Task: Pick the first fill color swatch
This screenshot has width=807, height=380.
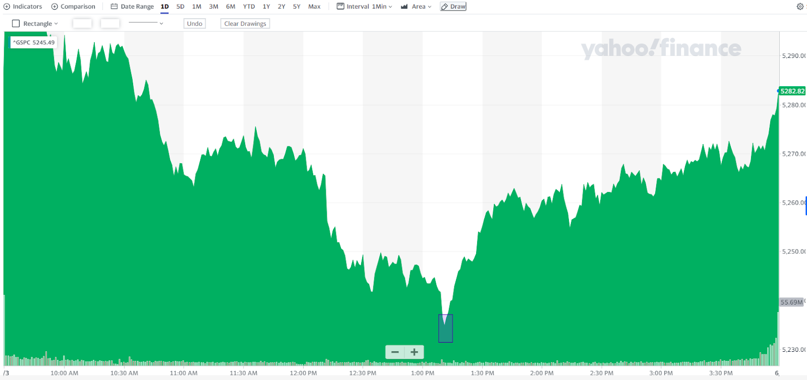Action: click(x=82, y=23)
